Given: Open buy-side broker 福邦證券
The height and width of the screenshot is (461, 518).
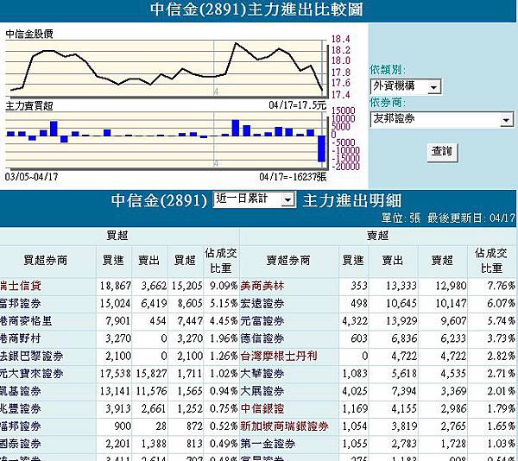Looking at the screenshot, I should click(21, 426).
